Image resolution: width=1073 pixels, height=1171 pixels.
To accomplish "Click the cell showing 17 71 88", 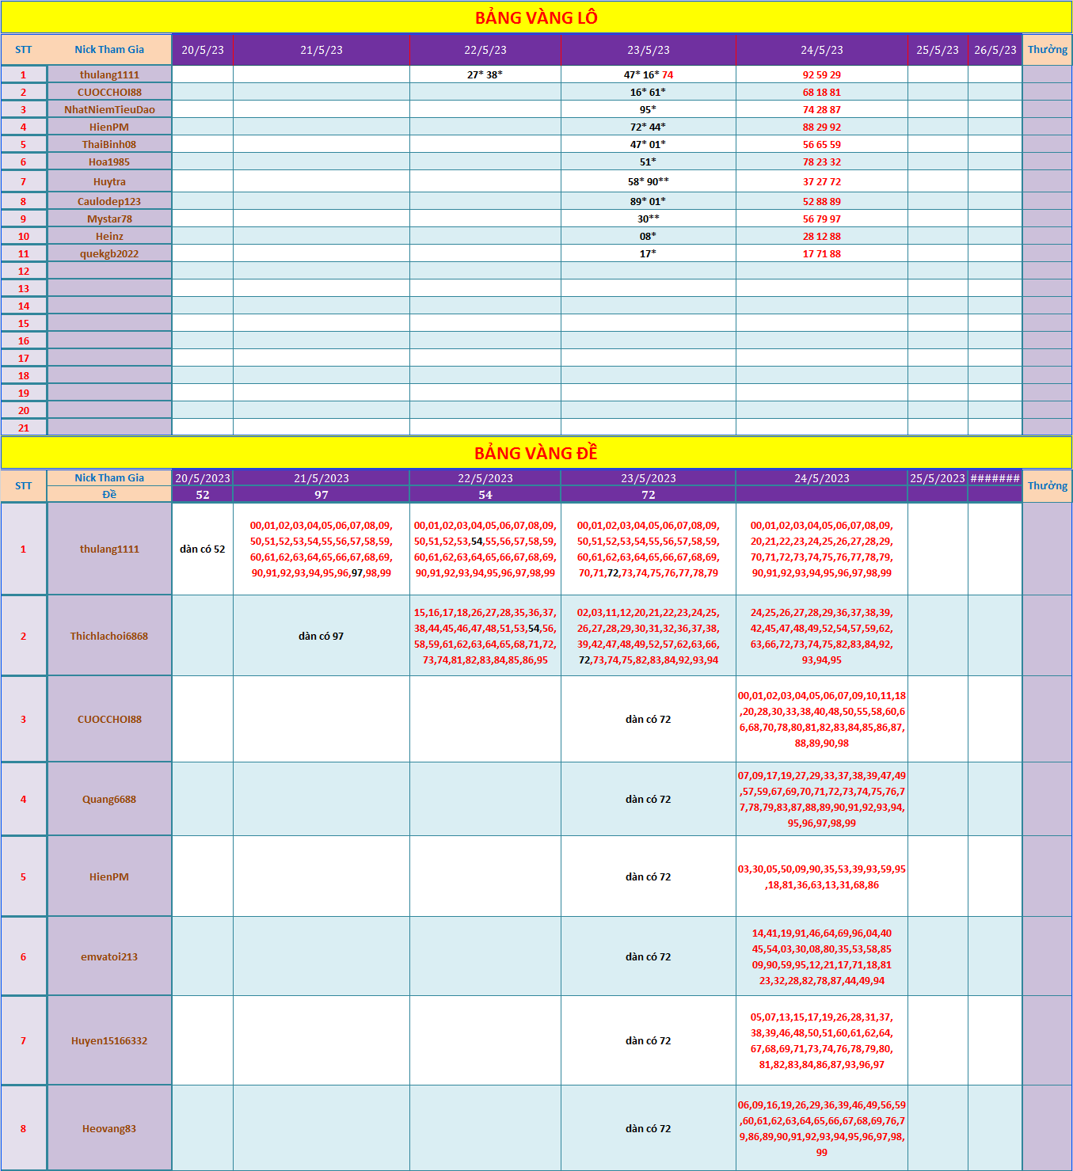I will point(821,253).
